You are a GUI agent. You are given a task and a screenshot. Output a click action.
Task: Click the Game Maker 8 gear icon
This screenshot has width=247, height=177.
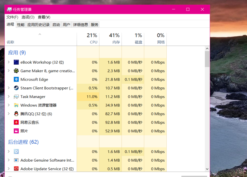[16, 71]
